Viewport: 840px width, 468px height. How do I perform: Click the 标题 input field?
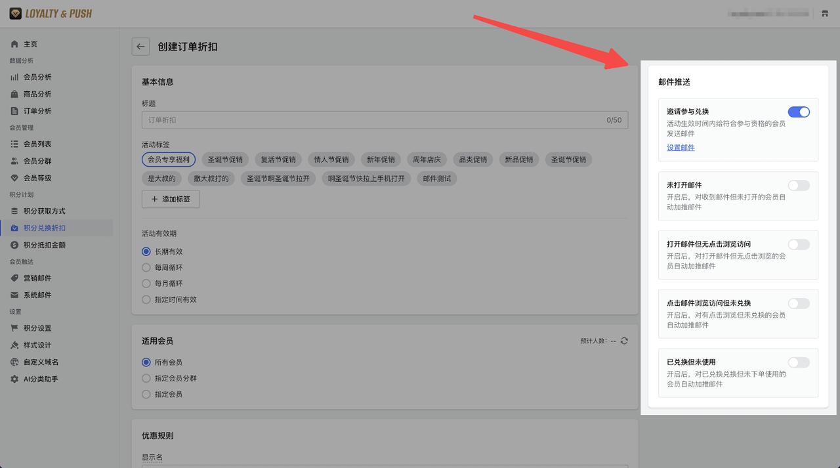[374, 120]
